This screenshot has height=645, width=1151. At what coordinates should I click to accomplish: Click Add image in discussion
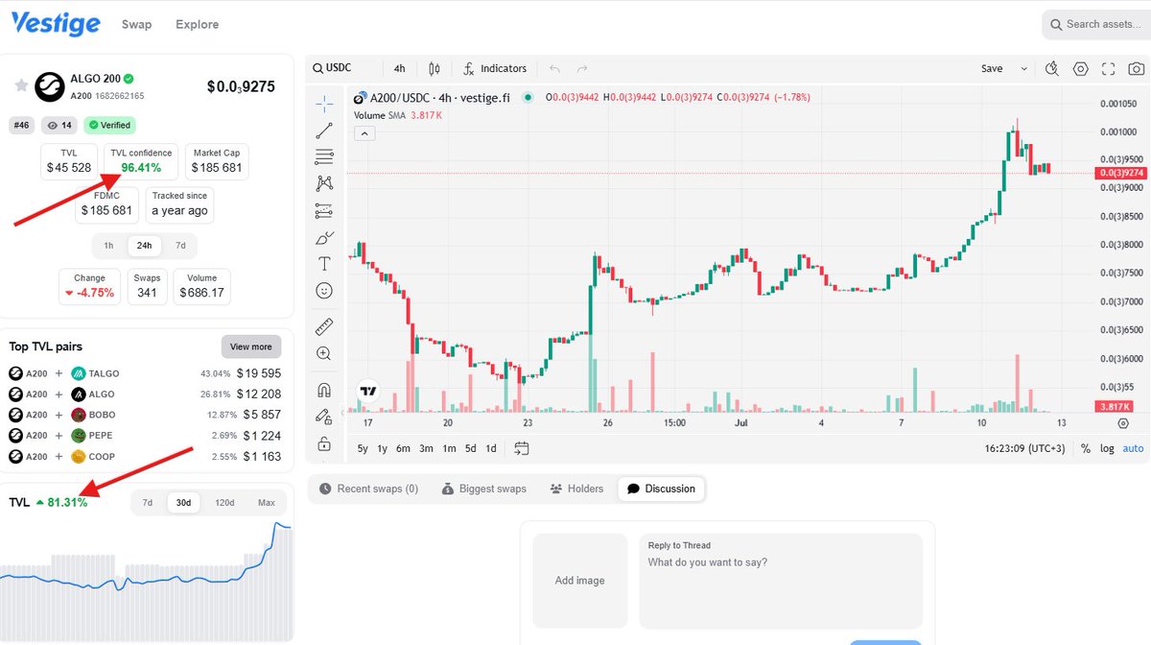click(580, 581)
